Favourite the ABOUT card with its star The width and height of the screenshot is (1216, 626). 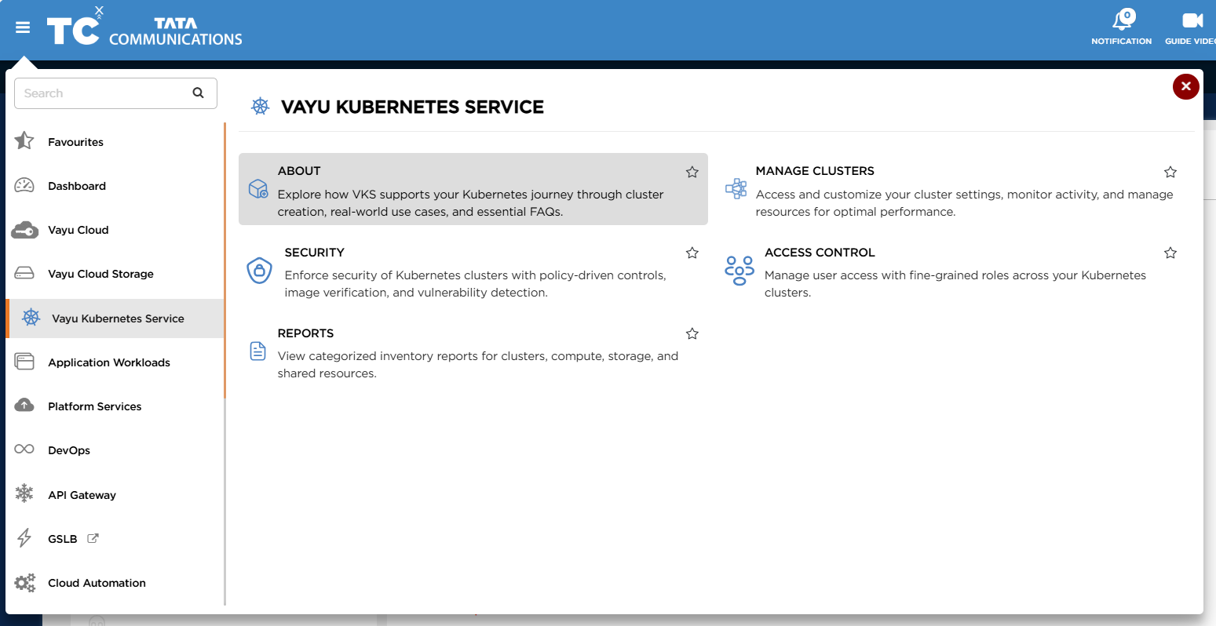click(692, 172)
